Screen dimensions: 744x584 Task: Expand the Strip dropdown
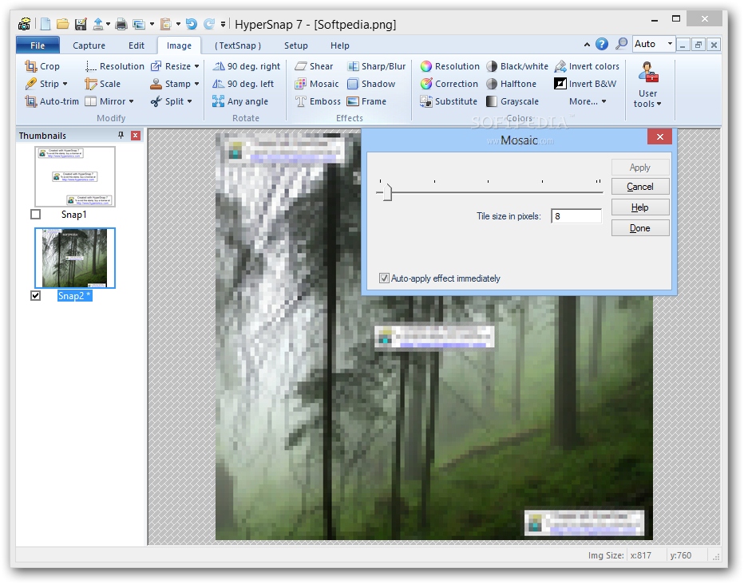65,84
